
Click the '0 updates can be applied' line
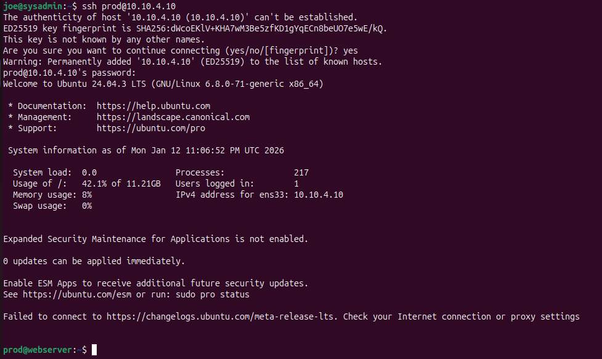(94, 261)
